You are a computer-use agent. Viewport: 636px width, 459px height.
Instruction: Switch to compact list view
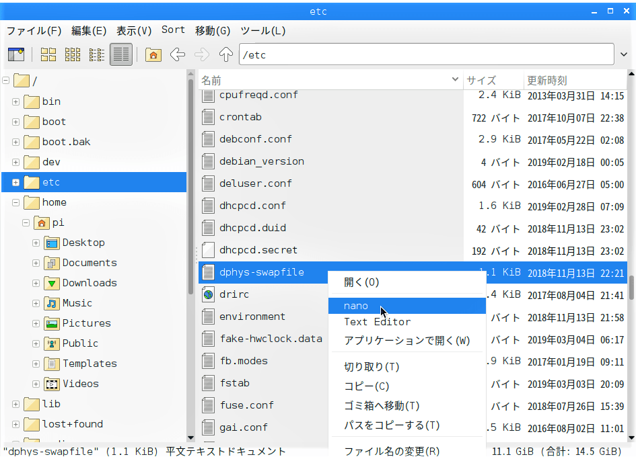pos(96,54)
